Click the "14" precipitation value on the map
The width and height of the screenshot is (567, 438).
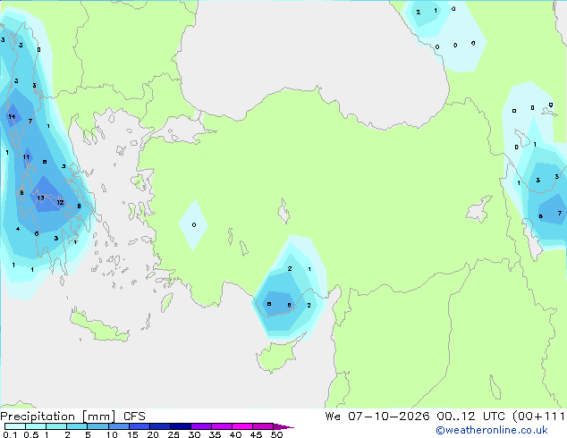[x=12, y=116]
